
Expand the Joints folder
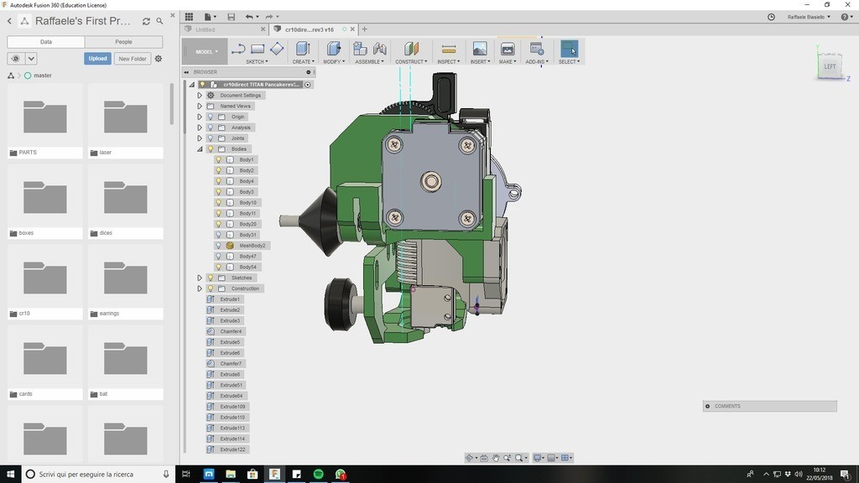[x=200, y=138]
